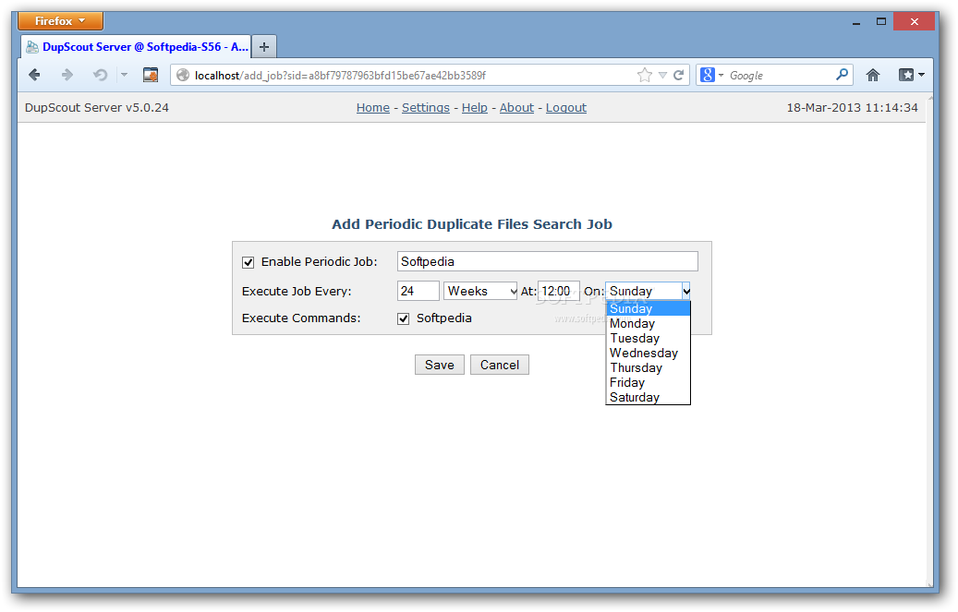Open the Home link

point(372,107)
